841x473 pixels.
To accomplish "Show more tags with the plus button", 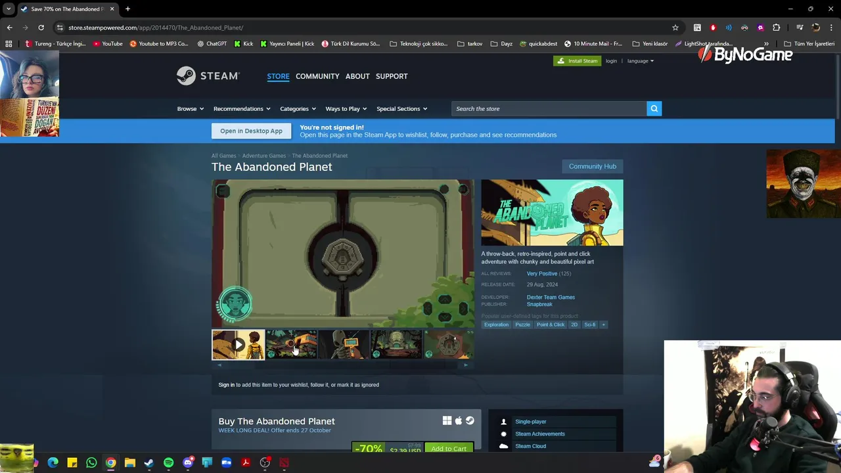I will (603, 325).
